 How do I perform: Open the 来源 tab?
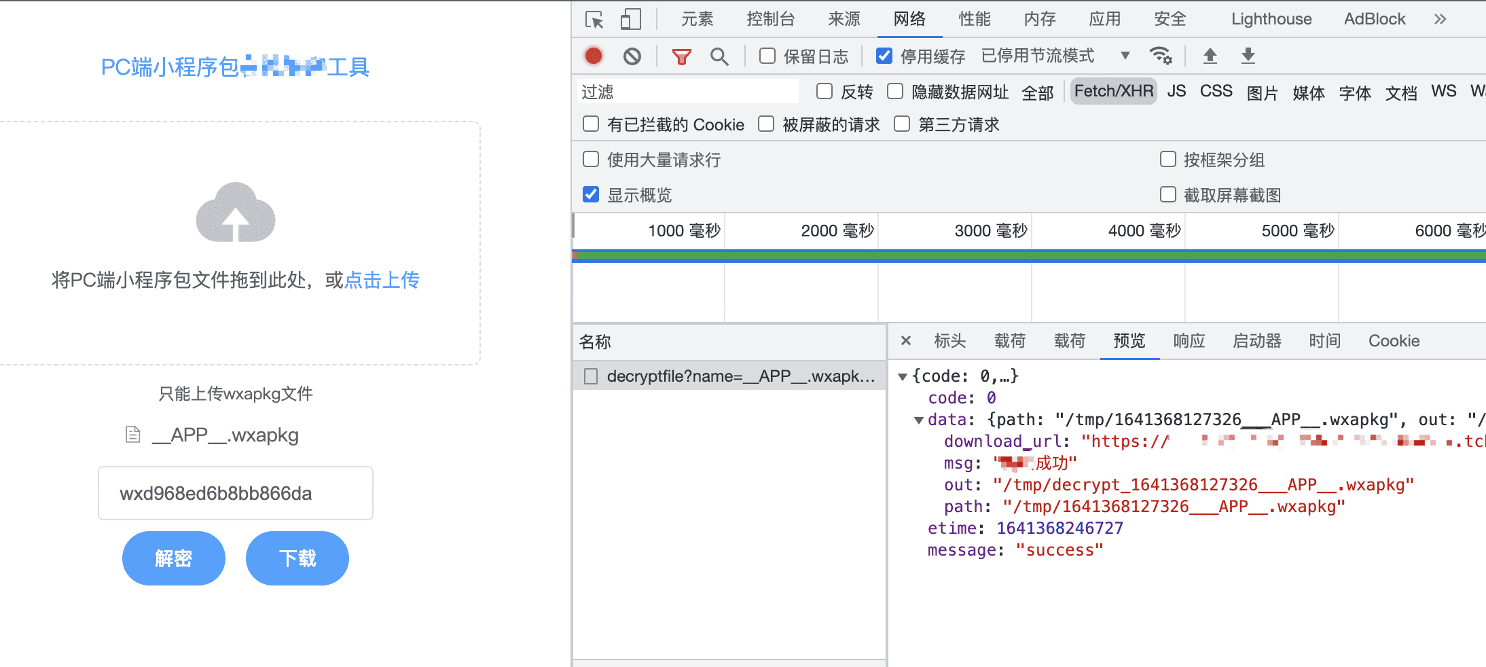(844, 19)
